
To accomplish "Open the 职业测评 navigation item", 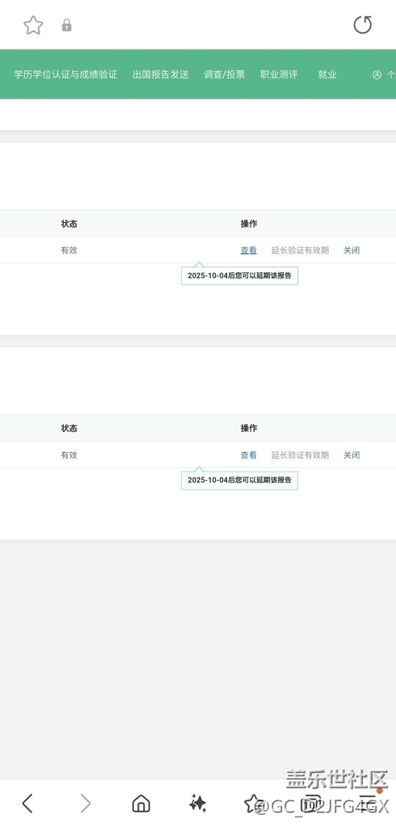I will pos(279,74).
